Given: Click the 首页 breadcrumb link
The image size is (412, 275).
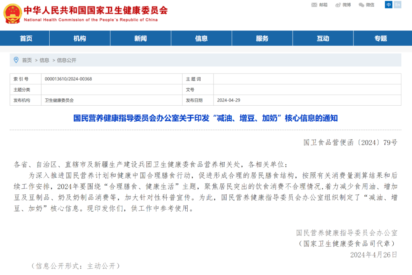Looking at the screenshot, I should (x=27, y=60).
